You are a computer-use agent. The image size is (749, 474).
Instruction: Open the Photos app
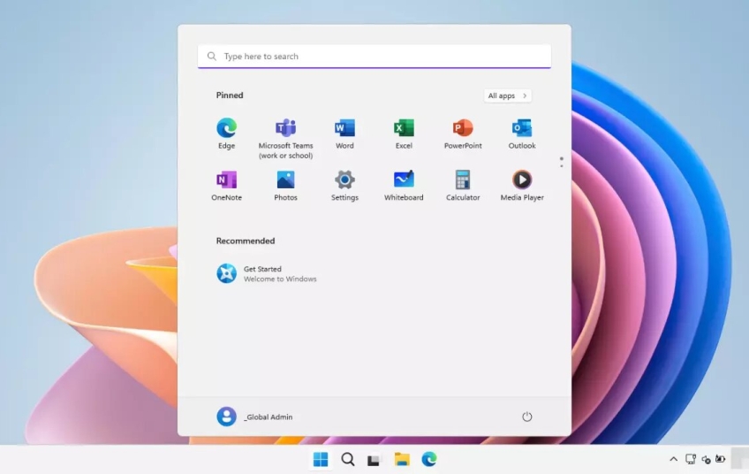pyautogui.click(x=285, y=180)
